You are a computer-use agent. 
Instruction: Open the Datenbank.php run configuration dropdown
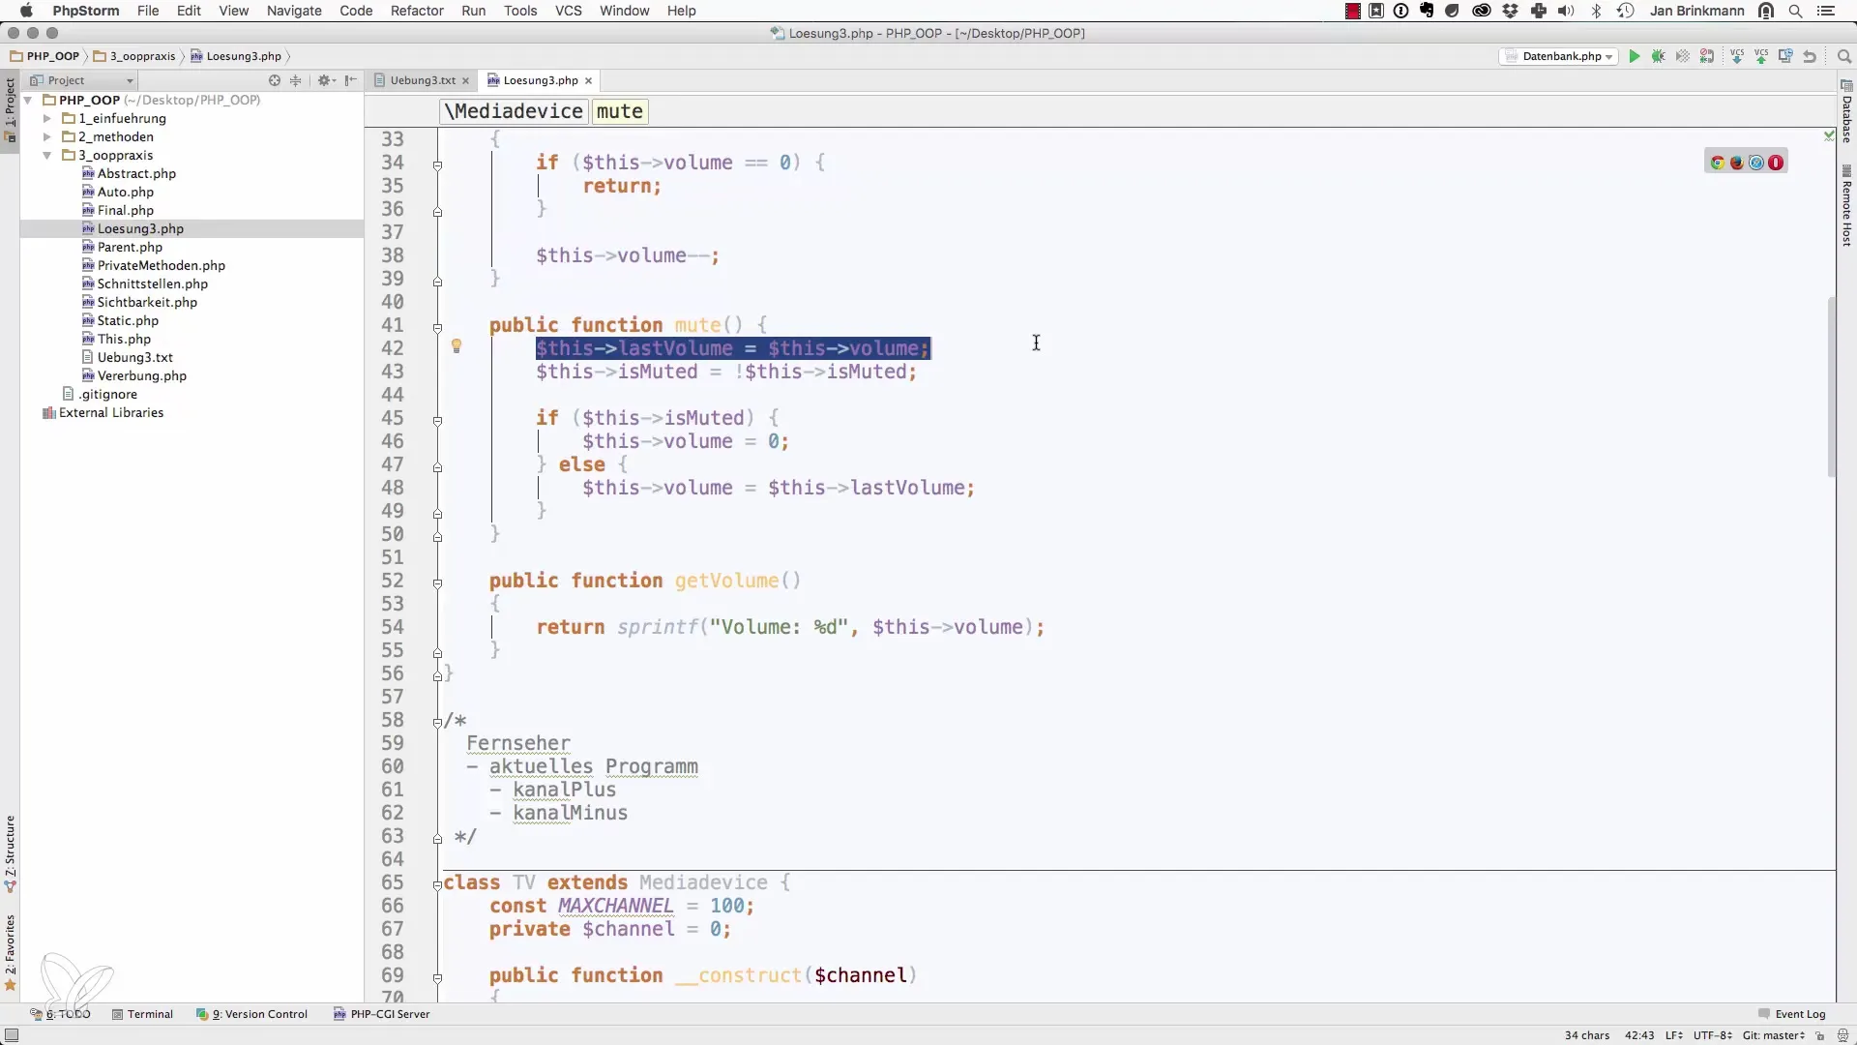click(x=1560, y=56)
